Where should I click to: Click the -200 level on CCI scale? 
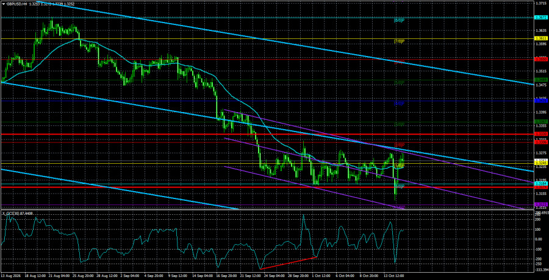click(539, 259)
